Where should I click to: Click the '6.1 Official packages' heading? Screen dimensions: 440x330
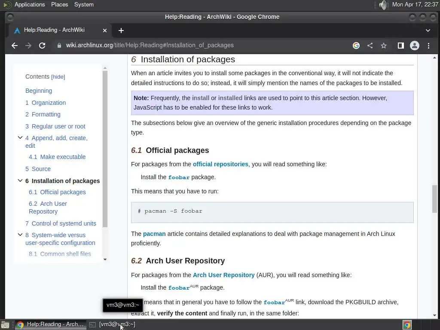click(170, 150)
